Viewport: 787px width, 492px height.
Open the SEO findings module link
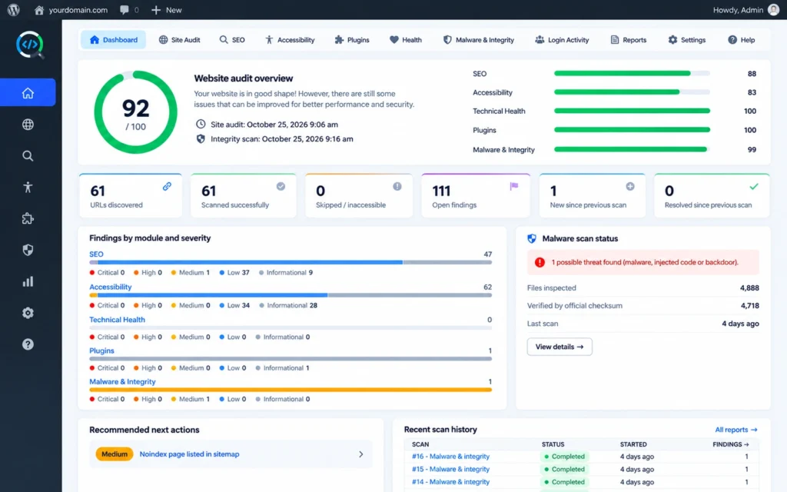(96, 254)
